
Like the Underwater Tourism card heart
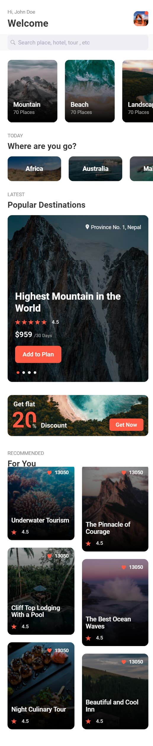49,472
